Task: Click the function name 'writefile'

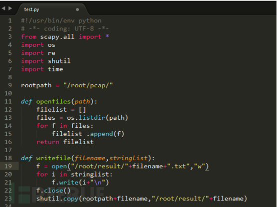Action: click(53, 158)
